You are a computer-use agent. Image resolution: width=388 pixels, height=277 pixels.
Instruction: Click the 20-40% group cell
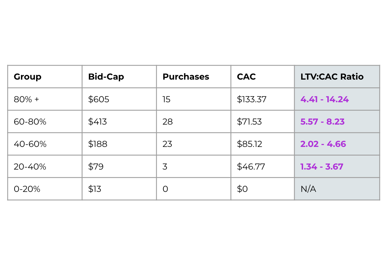(x=45, y=166)
